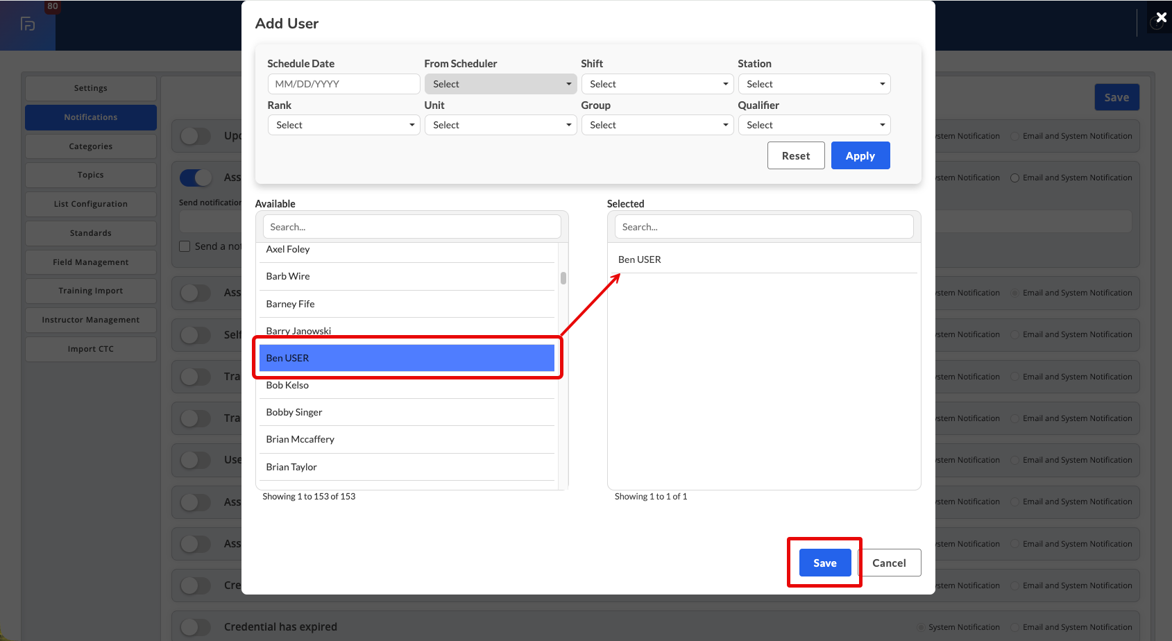Toggle the Credential has expired switch
The width and height of the screenshot is (1172, 641).
[x=196, y=627]
